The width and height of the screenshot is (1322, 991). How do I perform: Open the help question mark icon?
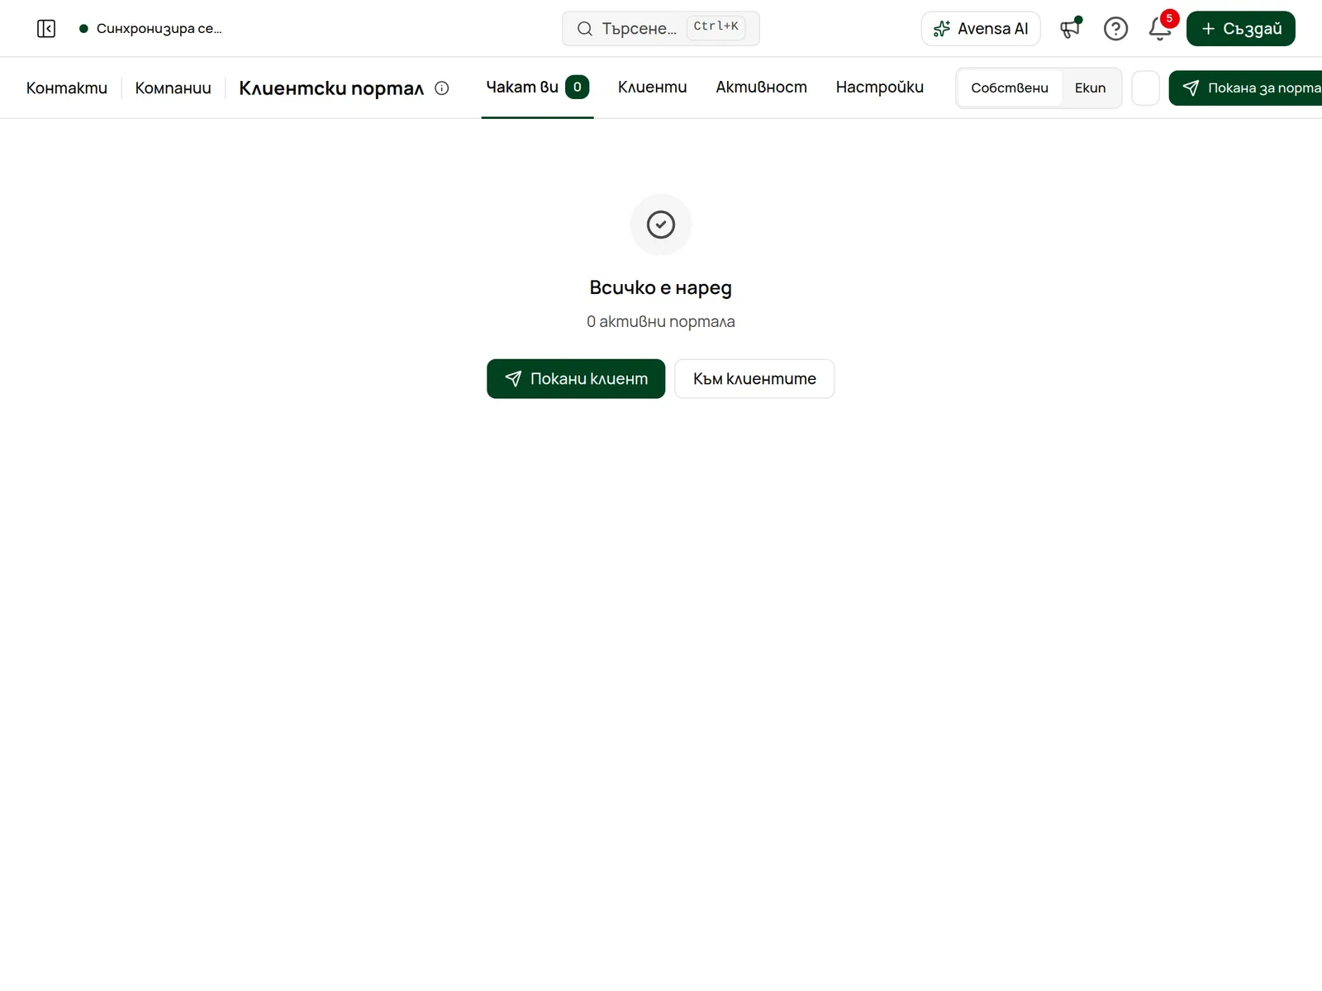click(1115, 29)
